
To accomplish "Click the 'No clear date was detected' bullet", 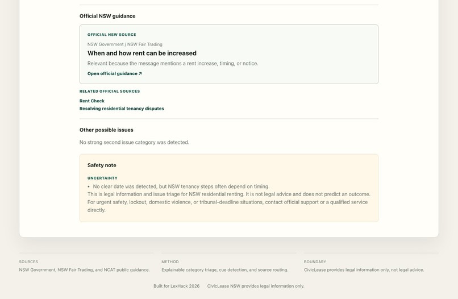I will pos(181,186).
